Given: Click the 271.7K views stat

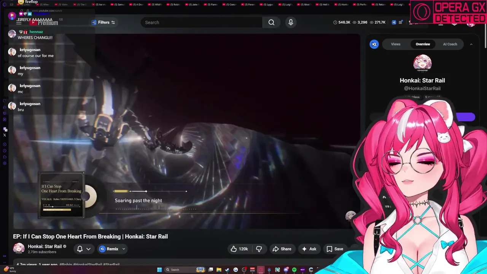Looking at the screenshot, I should (x=377, y=22).
